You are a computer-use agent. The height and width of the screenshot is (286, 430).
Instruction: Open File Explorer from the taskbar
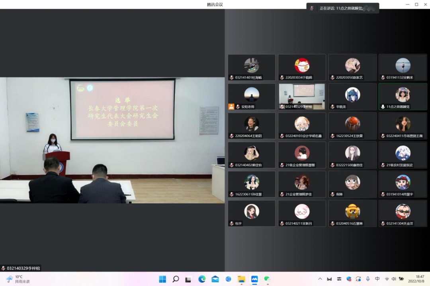pos(241,279)
